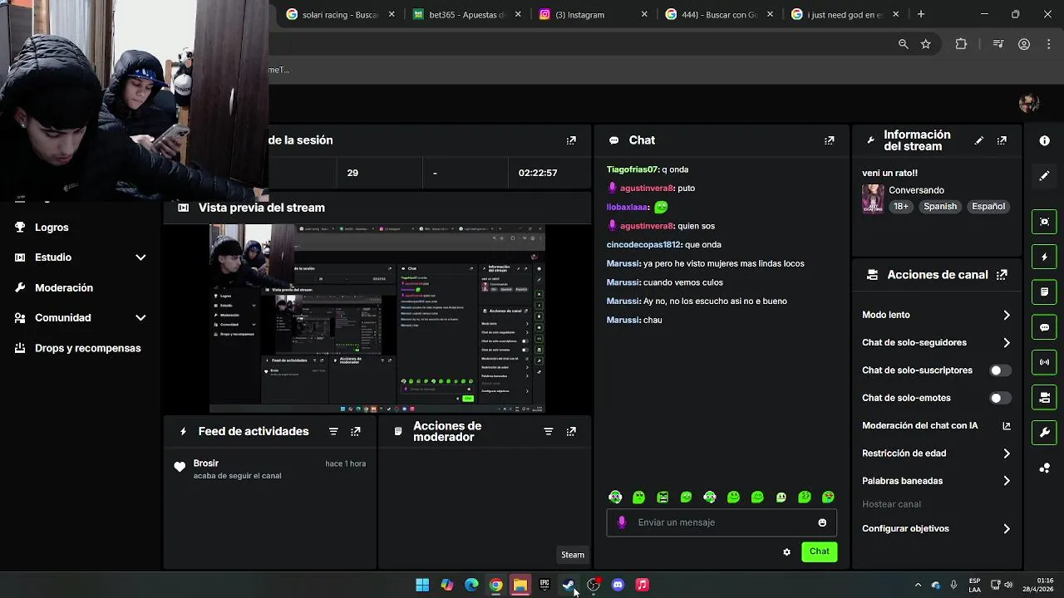Open Moderación del chat con IA link
The height and width of the screenshot is (598, 1064).
[937, 426]
